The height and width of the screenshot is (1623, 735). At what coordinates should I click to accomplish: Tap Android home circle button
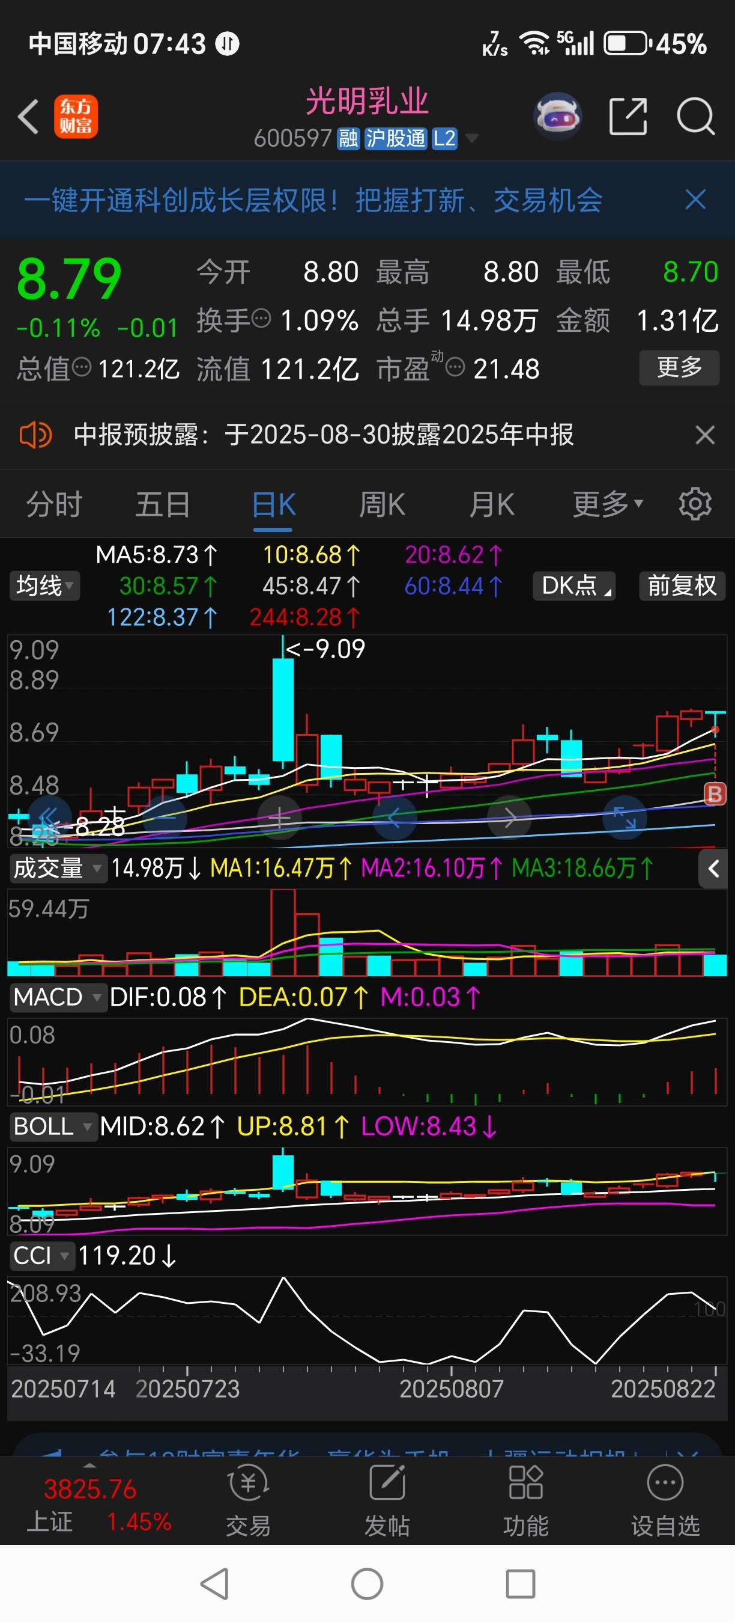click(367, 1584)
